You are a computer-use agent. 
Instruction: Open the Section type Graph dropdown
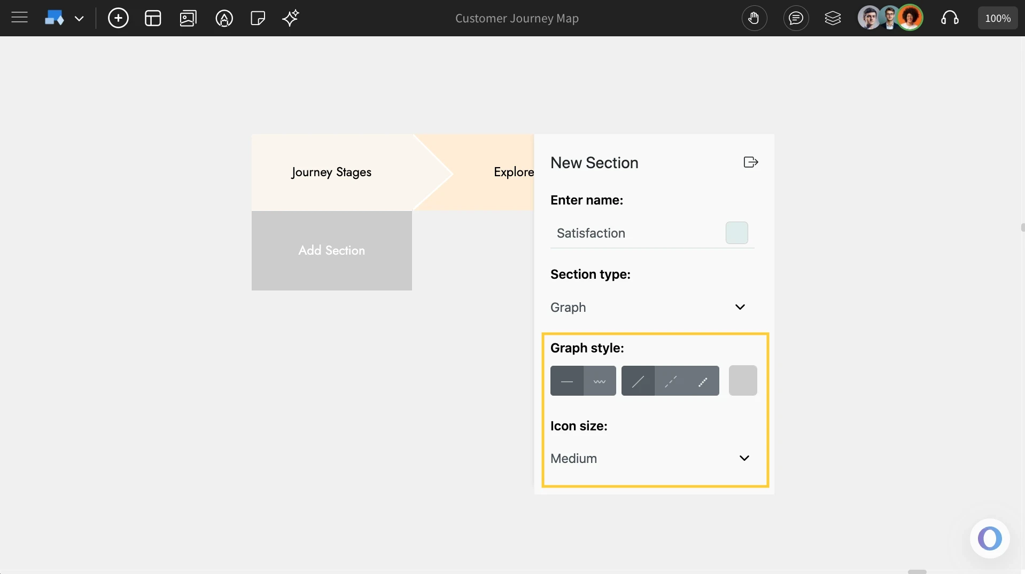click(x=739, y=307)
